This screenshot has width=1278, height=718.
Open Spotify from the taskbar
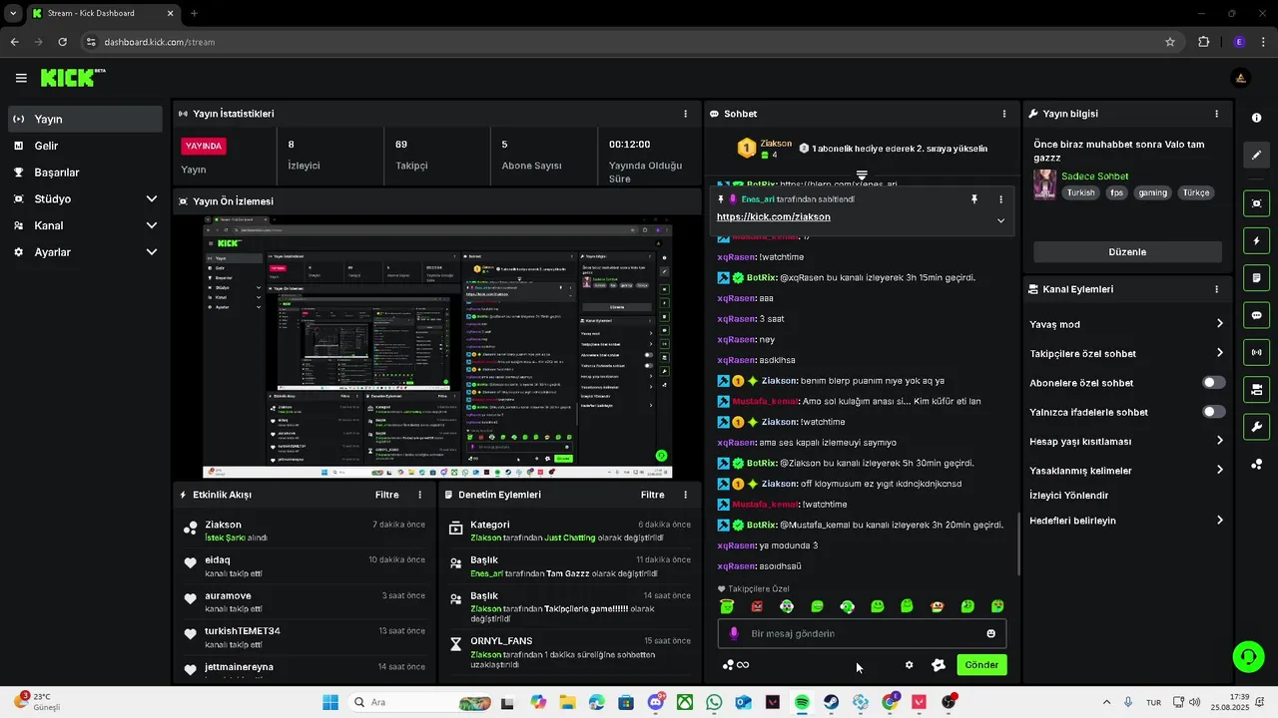802,702
